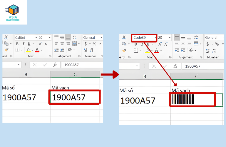Expand Fill Color dropdown arrow, left screenshot
The image size is (226, 147).
33,50
